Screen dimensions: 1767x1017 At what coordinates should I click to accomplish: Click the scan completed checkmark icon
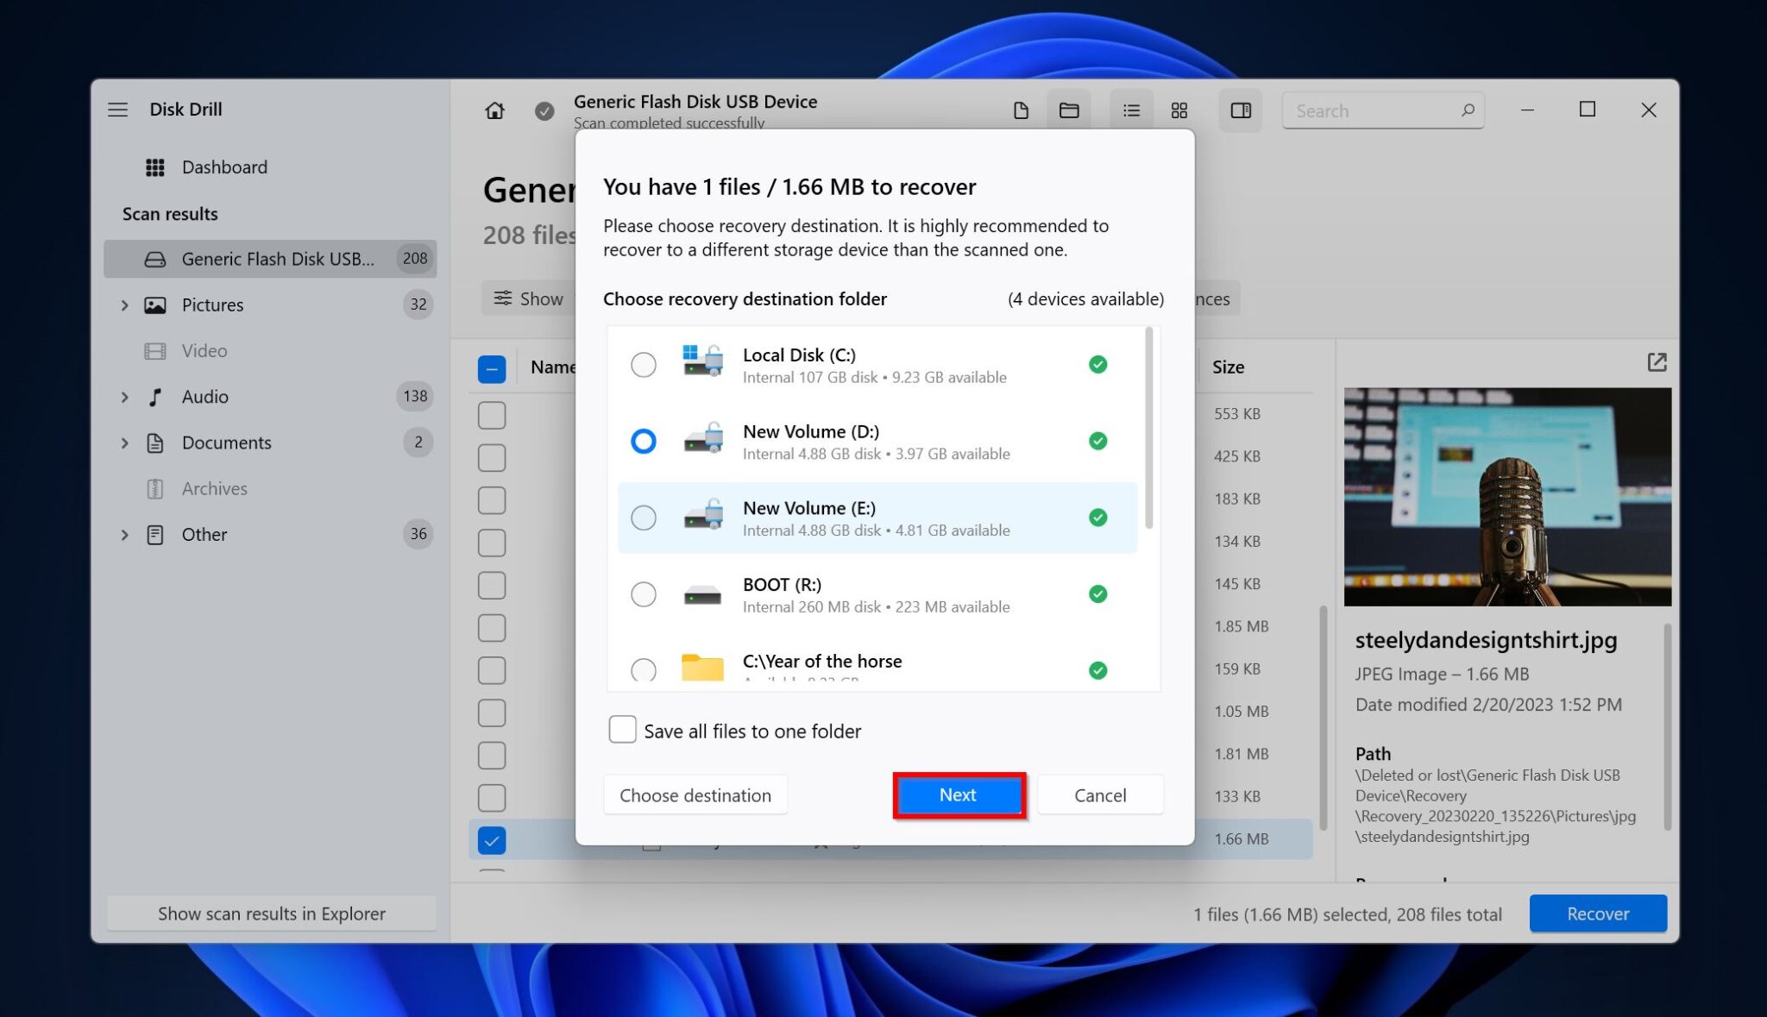[544, 110]
